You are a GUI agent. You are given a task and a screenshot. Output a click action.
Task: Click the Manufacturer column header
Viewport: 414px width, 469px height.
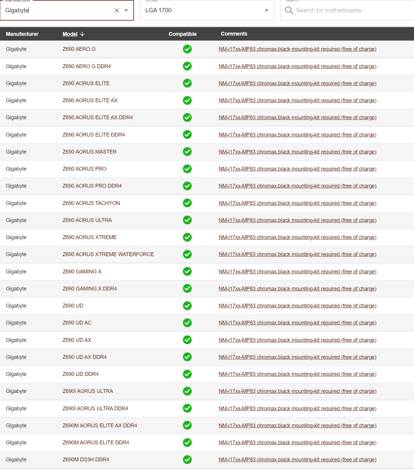point(22,34)
